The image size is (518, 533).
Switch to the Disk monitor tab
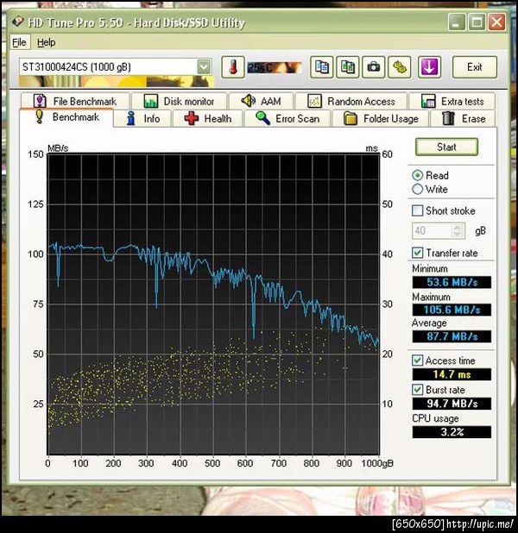pyautogui.click(x=179, y=101)
